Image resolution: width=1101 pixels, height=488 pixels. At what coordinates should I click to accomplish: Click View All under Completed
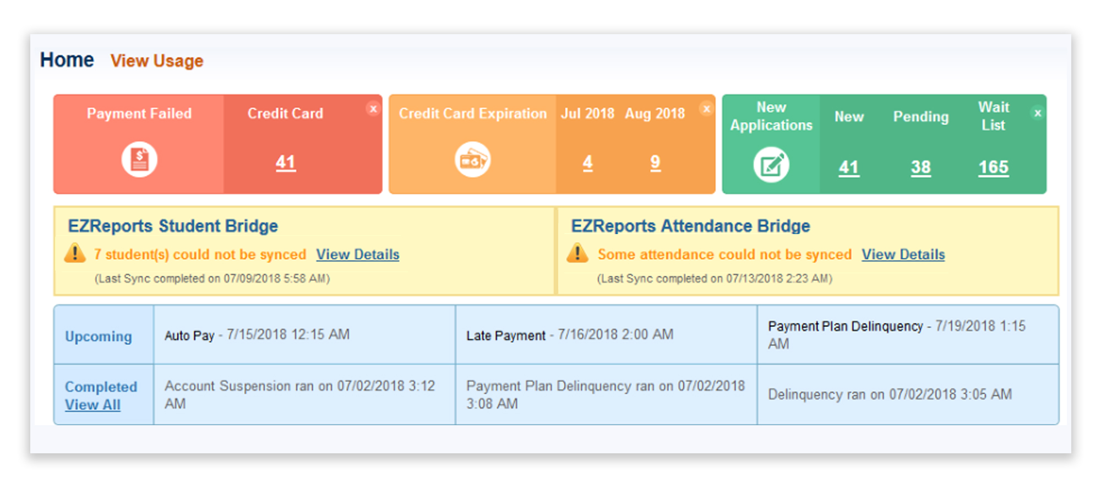(92, 405)
